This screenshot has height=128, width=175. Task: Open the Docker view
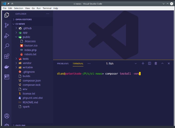[7, 67]
